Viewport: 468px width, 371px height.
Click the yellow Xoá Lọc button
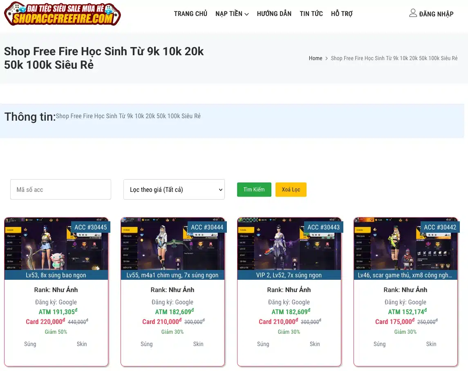tap(291, 189)
